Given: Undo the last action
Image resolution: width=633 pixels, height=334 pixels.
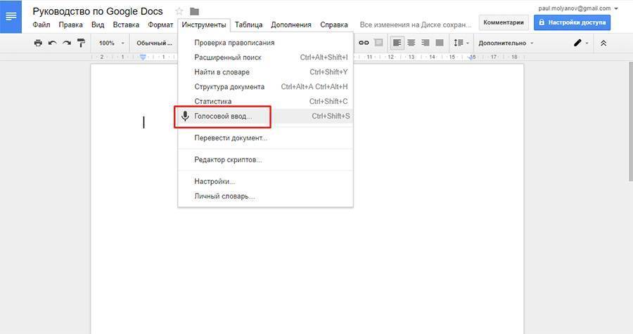Looking at the screenshot, I should pos(53,43).
